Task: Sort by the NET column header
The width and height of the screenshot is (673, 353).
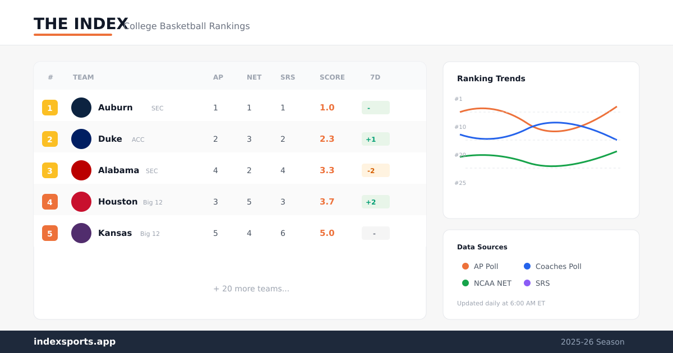Action: 254,77
